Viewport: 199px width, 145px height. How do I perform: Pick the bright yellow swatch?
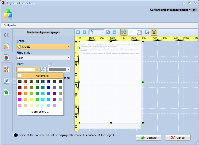click(31, 100)
